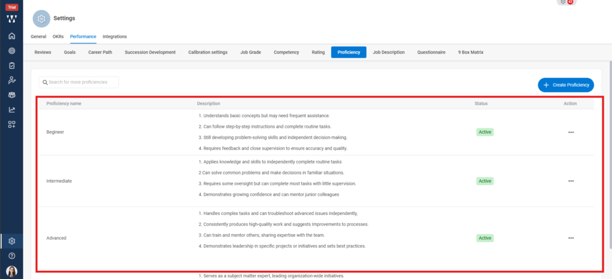Open action menu for Beginner row
The width and height of the screenshot is (612, 279).
(x=571, y=132)
